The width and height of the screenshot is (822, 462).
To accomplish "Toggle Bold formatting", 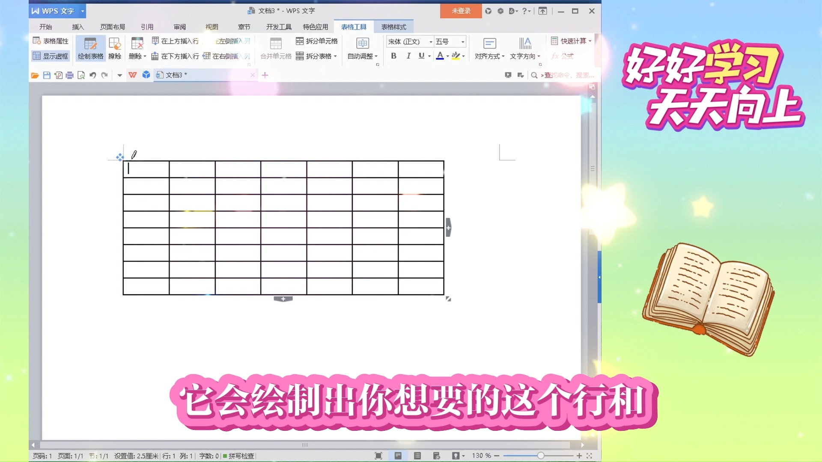I will click(x=393, y=56).
